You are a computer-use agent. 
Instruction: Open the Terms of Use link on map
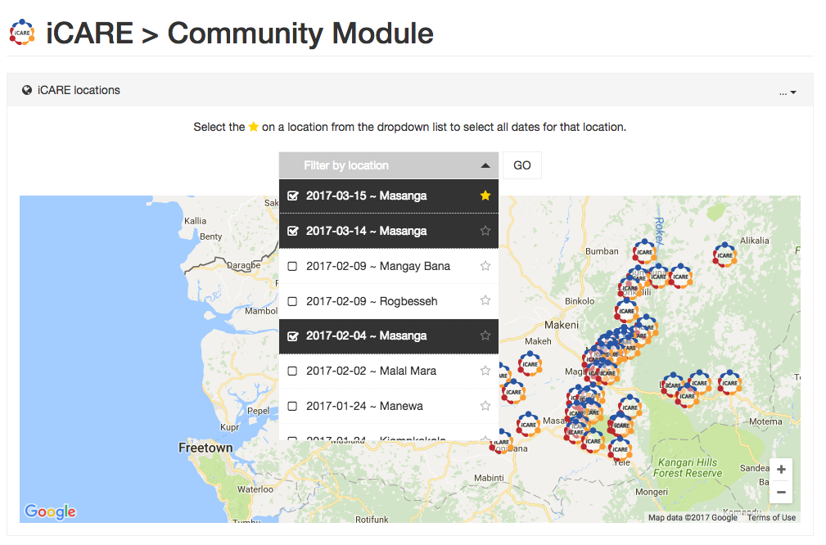tap(771, 518)
